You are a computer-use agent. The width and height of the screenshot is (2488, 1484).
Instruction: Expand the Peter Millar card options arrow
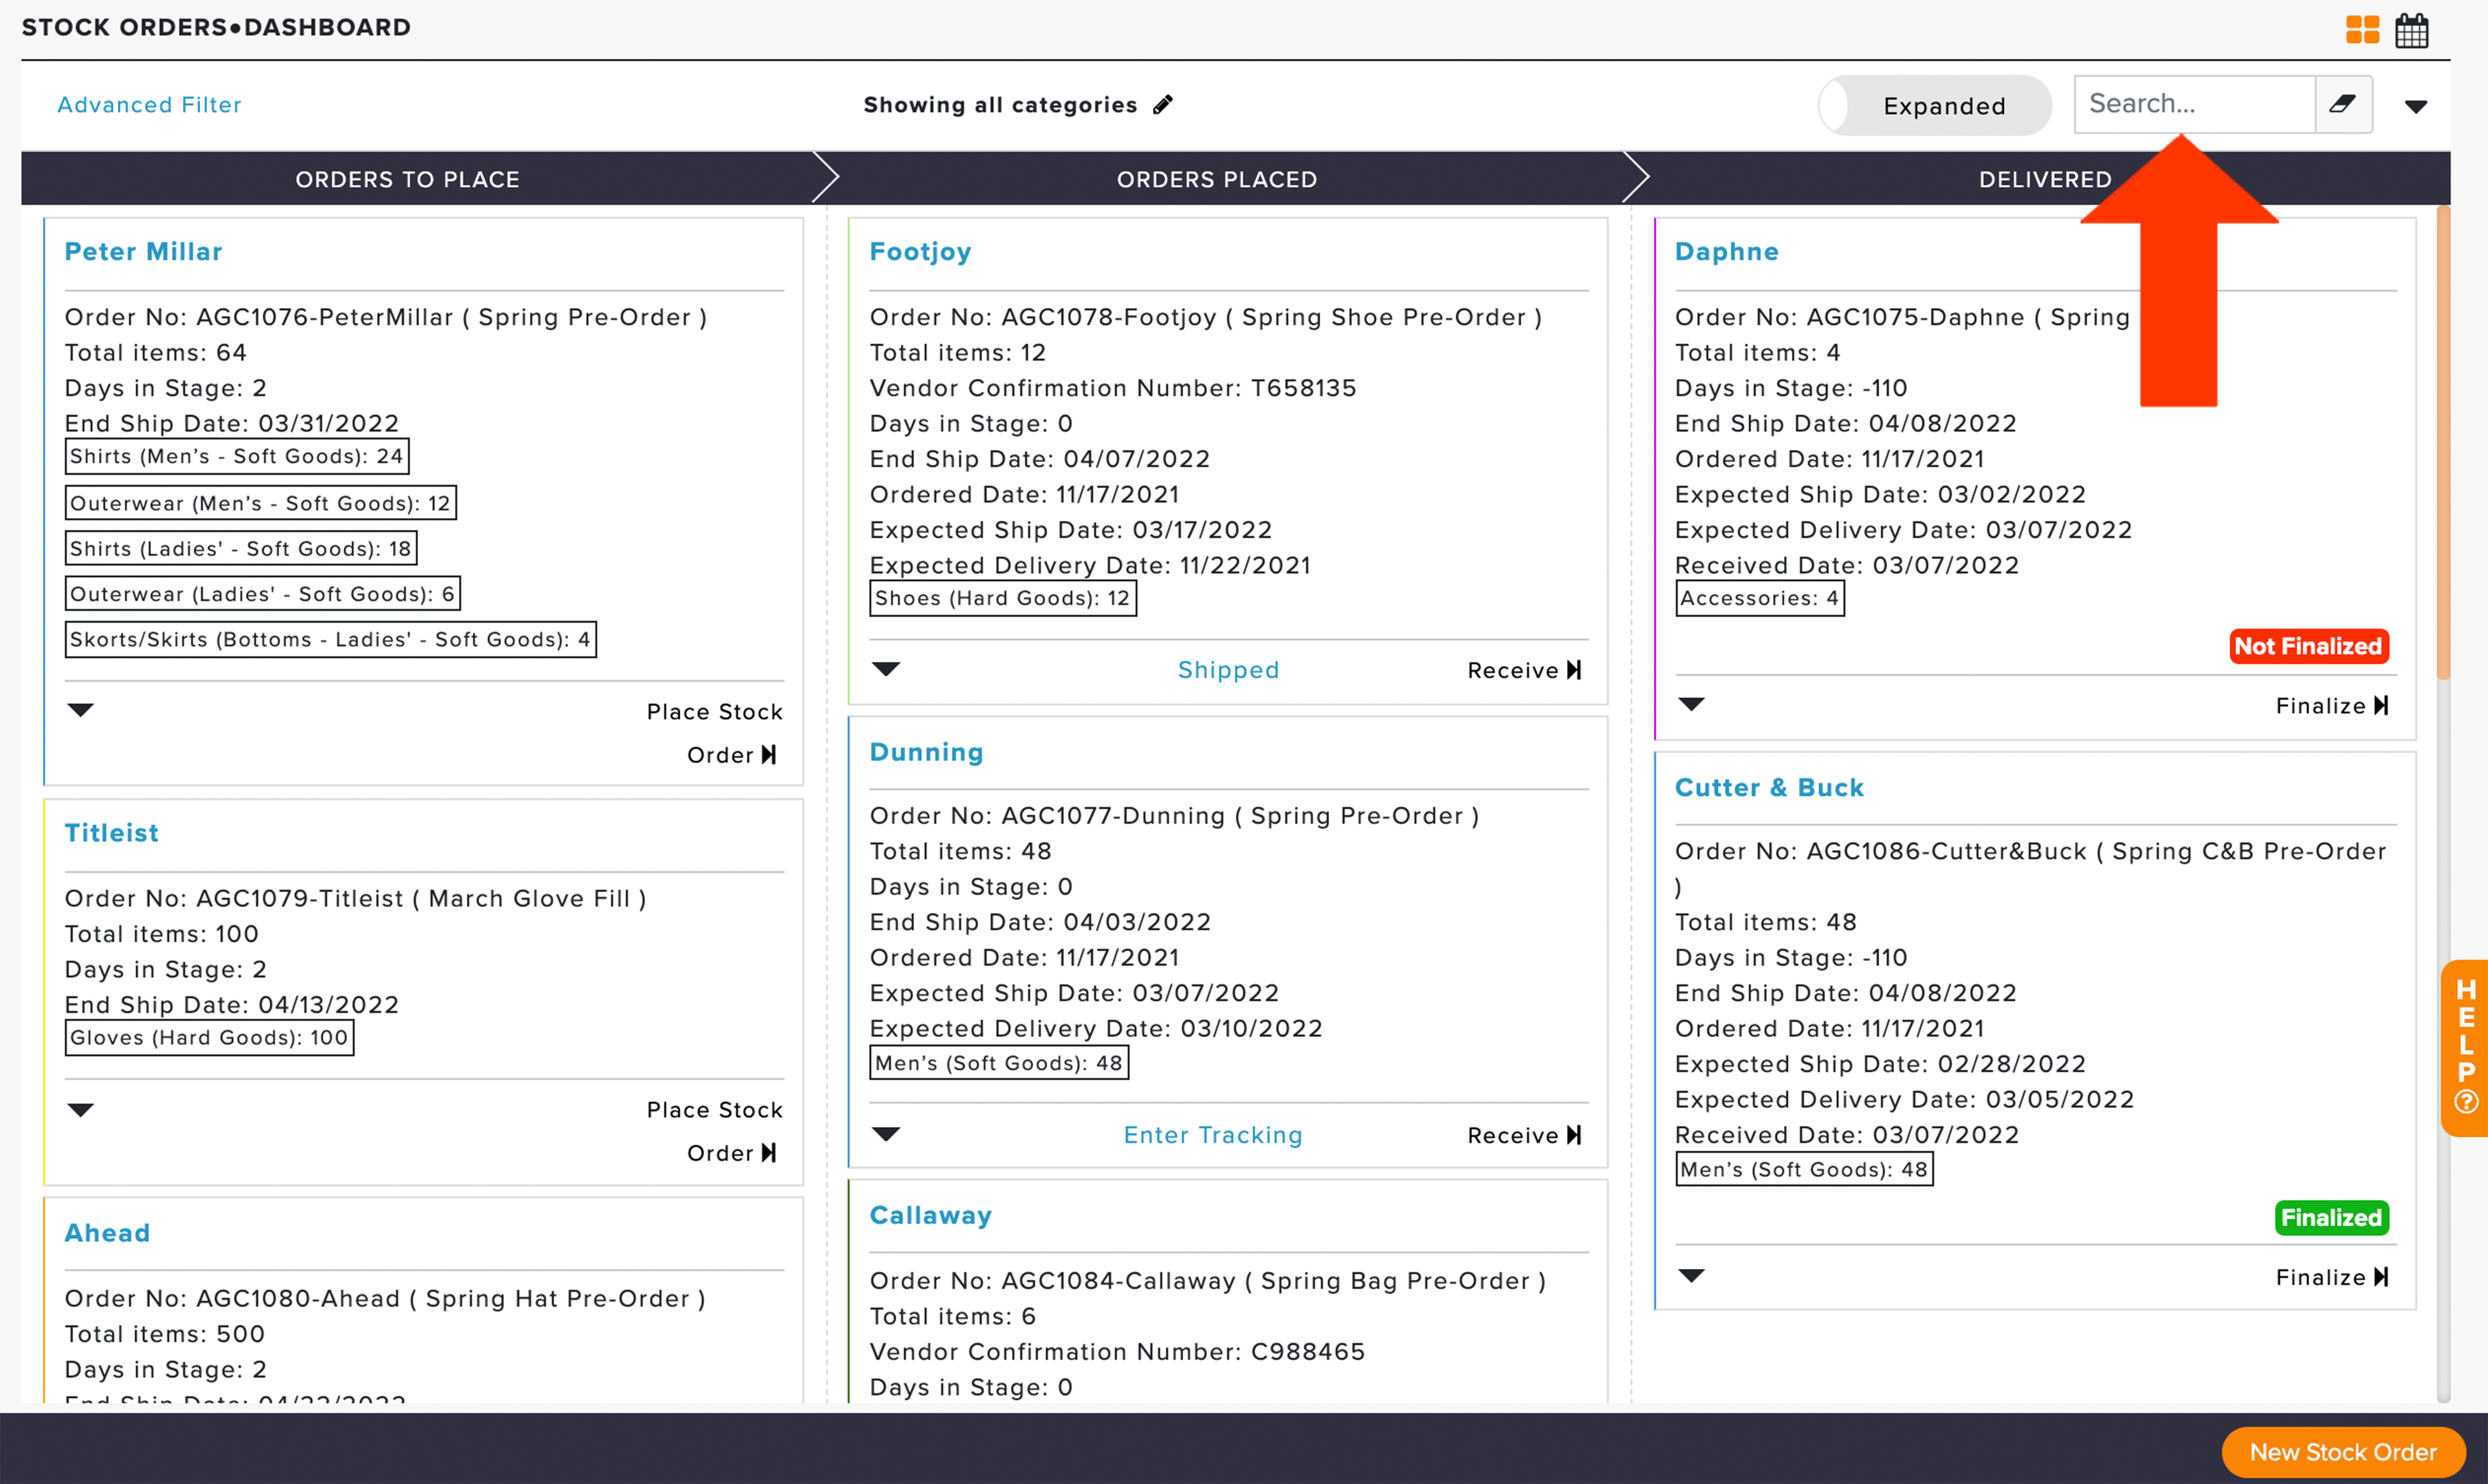tap(80, 710)
